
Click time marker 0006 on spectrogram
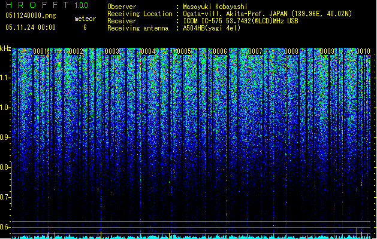click(x=220, y=51)
